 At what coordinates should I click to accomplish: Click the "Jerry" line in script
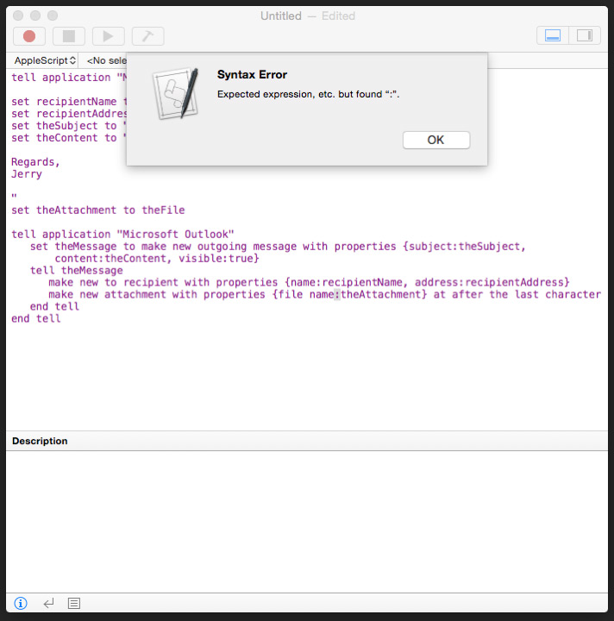pos(27,174)
